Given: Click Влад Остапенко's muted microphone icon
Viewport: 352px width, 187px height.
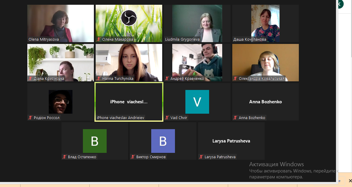Looking at the screenshot, I should (x=64, y=157).
